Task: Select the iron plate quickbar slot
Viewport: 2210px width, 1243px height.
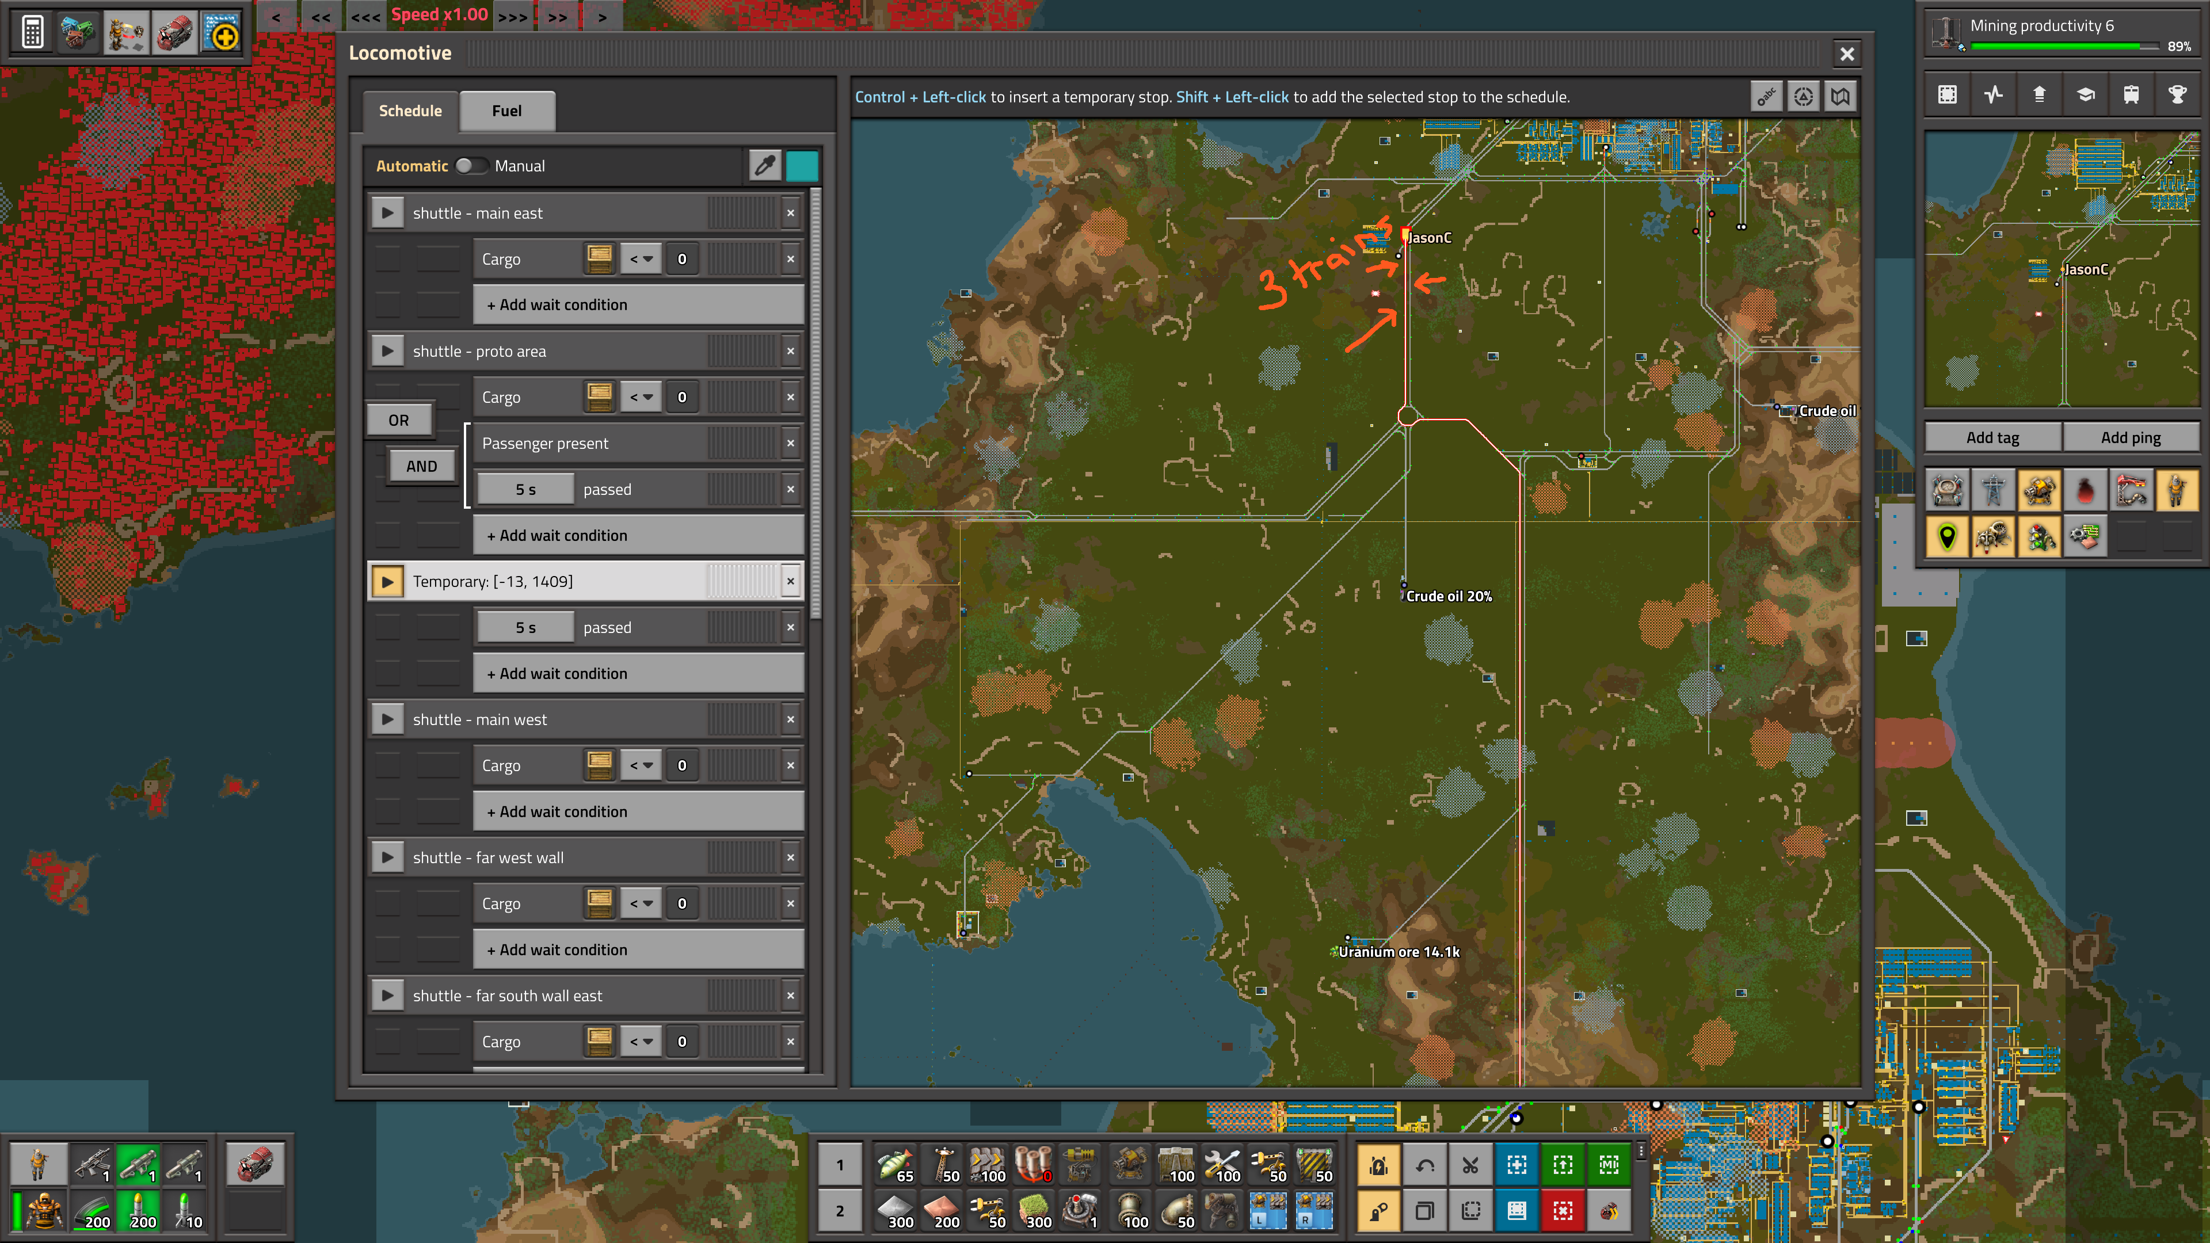Action: point(895,1210)
